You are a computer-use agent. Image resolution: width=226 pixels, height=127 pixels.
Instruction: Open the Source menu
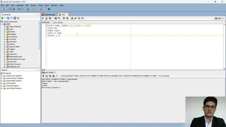(x=34, y=5)
